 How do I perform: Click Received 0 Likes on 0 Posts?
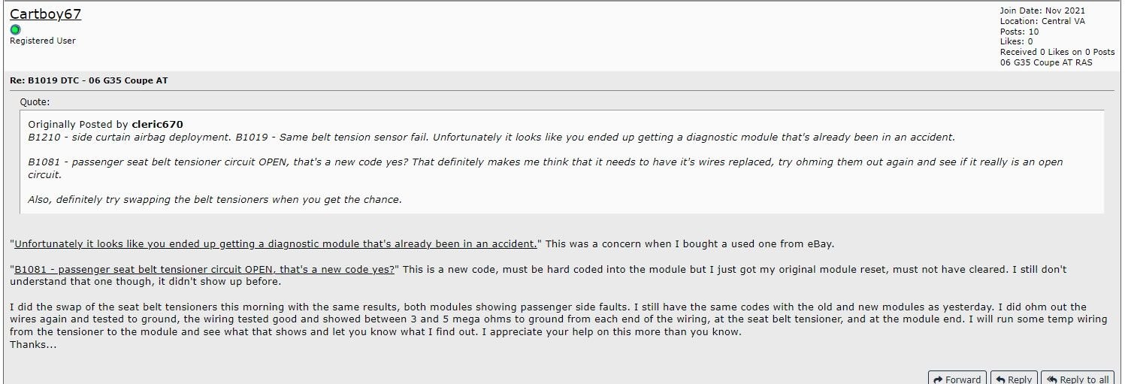(1057, 52)
